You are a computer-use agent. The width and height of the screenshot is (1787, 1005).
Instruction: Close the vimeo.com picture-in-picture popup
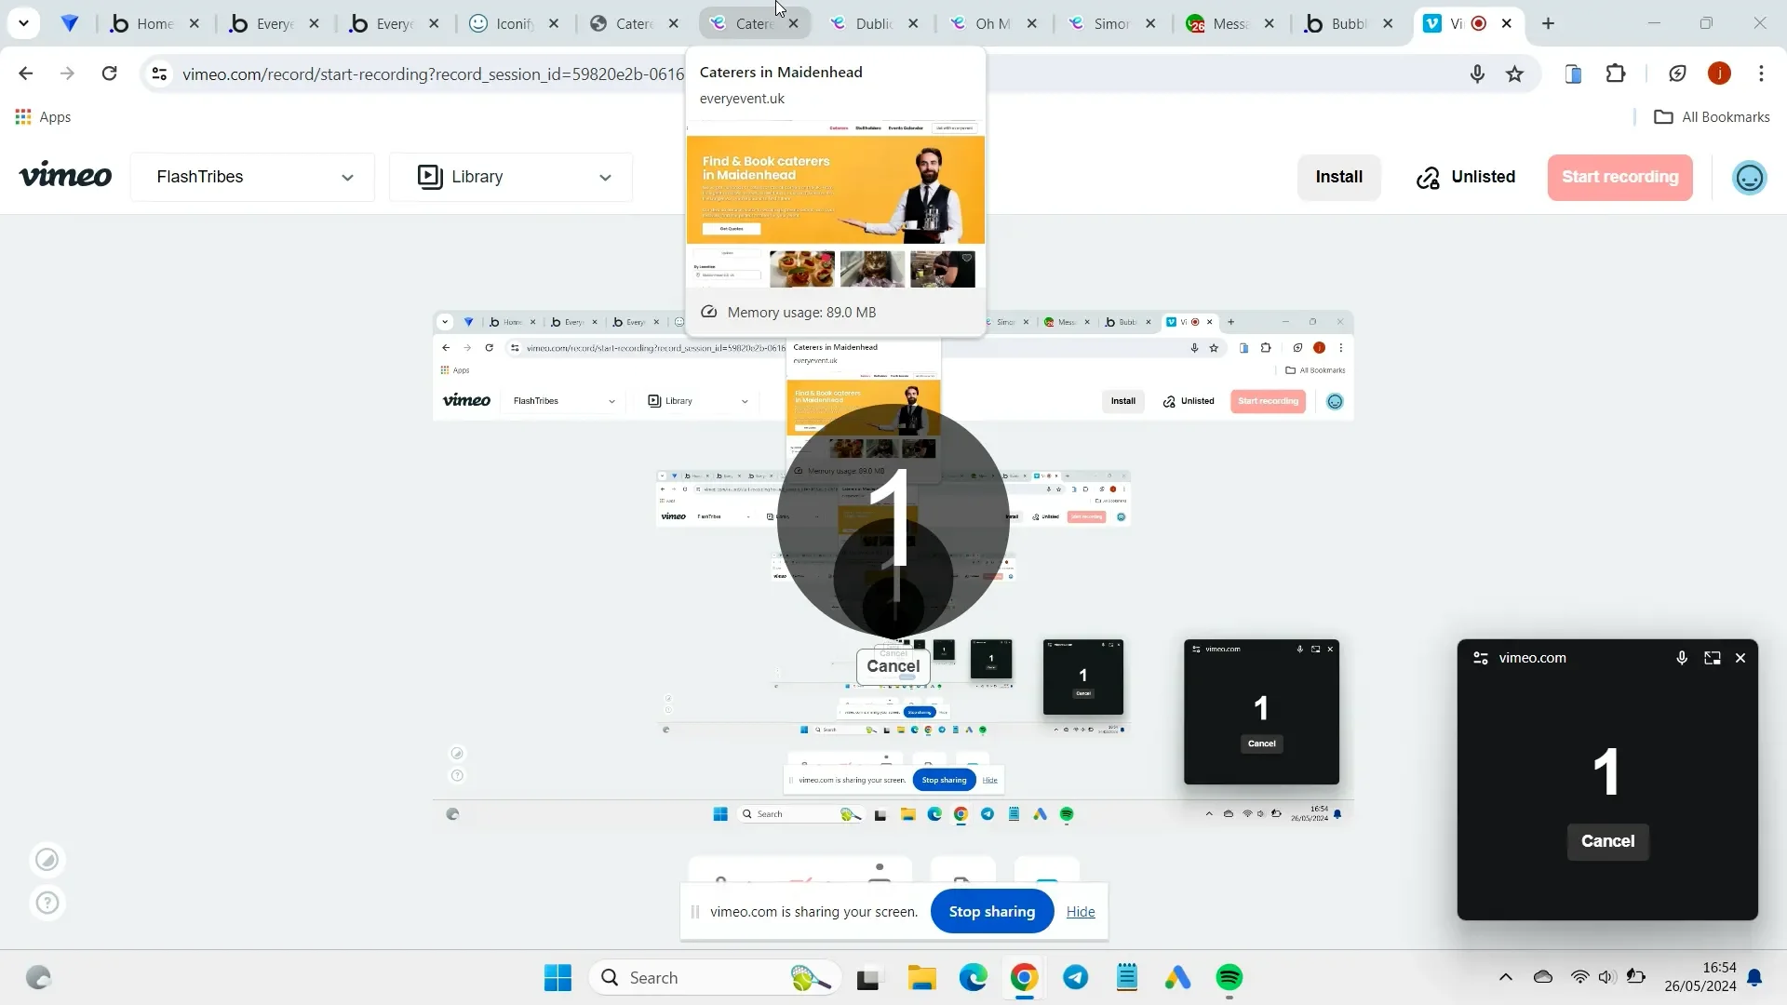(1740, 658)
